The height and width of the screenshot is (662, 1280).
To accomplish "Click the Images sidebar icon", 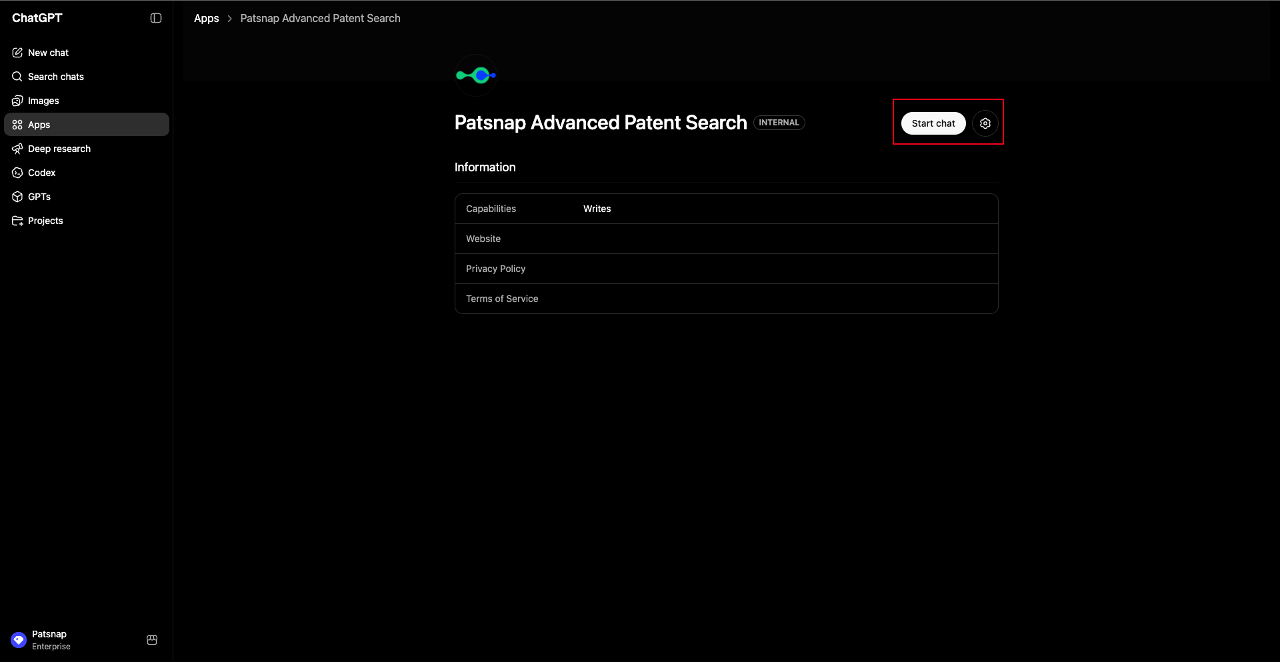I will (x=17, y=101).
